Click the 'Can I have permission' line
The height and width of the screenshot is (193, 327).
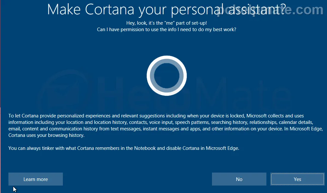[x=167, y=30]
